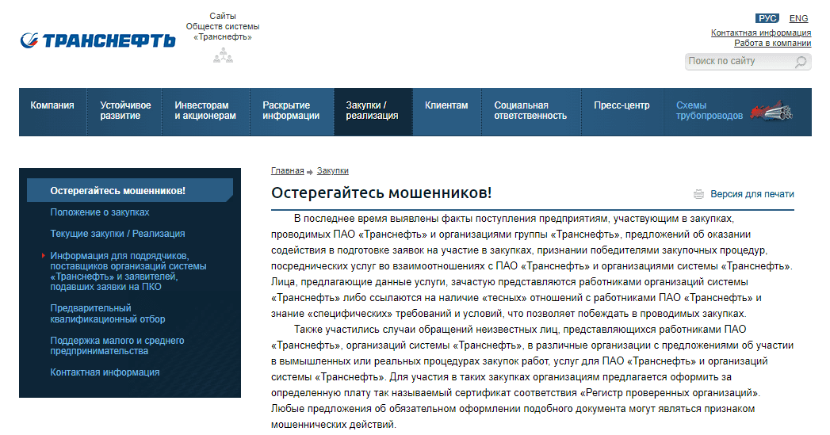Open Контактная информация link in header

click(761, 32)
